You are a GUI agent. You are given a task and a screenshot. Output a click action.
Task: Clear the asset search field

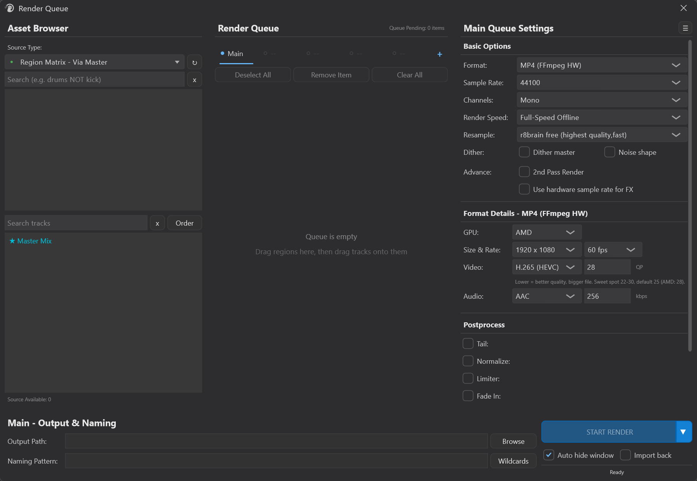click(x=194, y=80)
